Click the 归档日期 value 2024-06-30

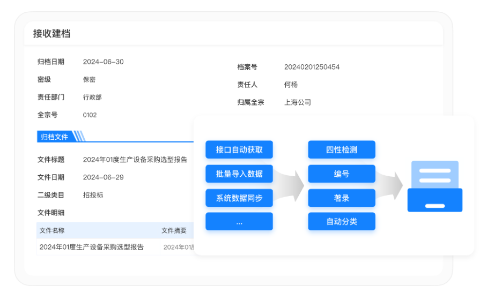(103, 62)
